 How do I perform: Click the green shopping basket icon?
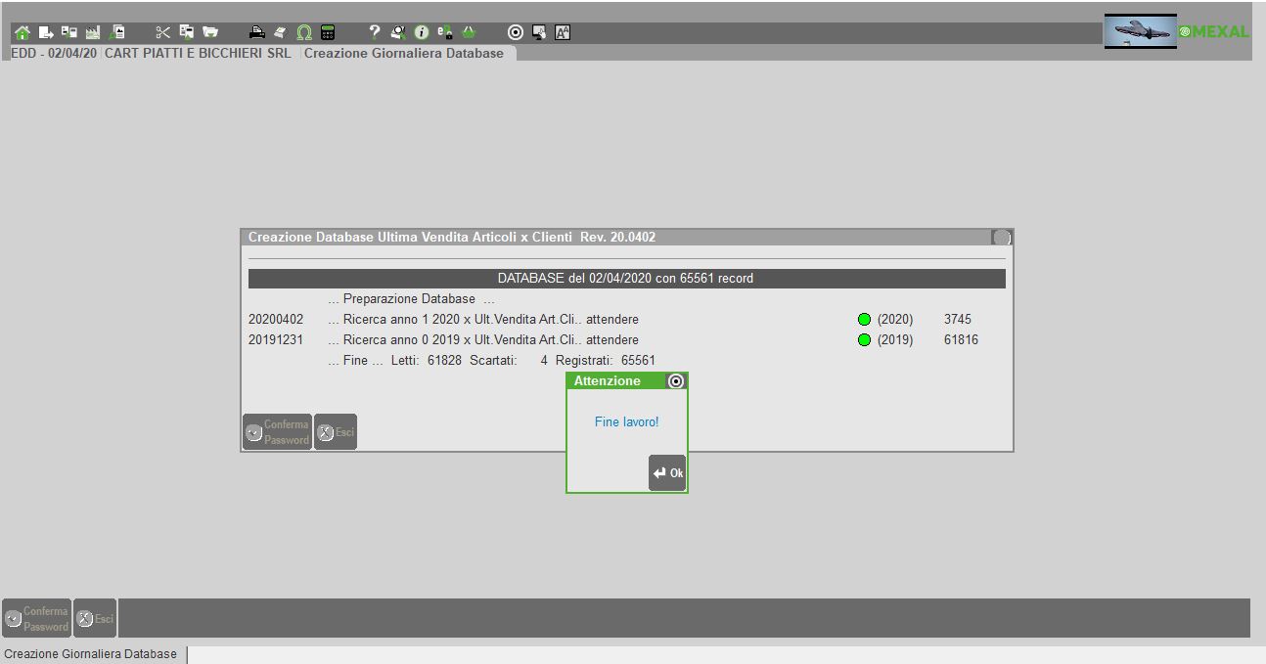point(469,32)
